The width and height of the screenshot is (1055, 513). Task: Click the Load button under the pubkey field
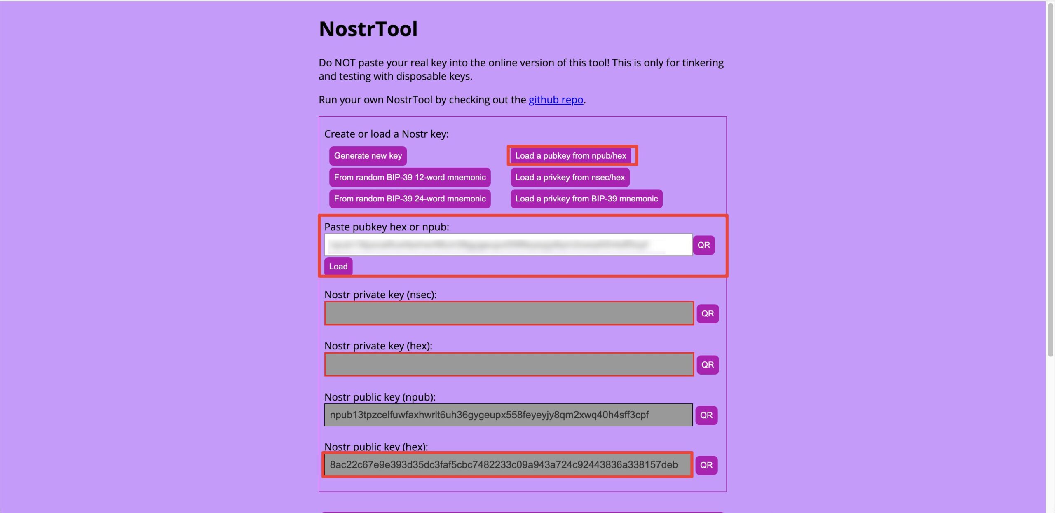[338, 266]
